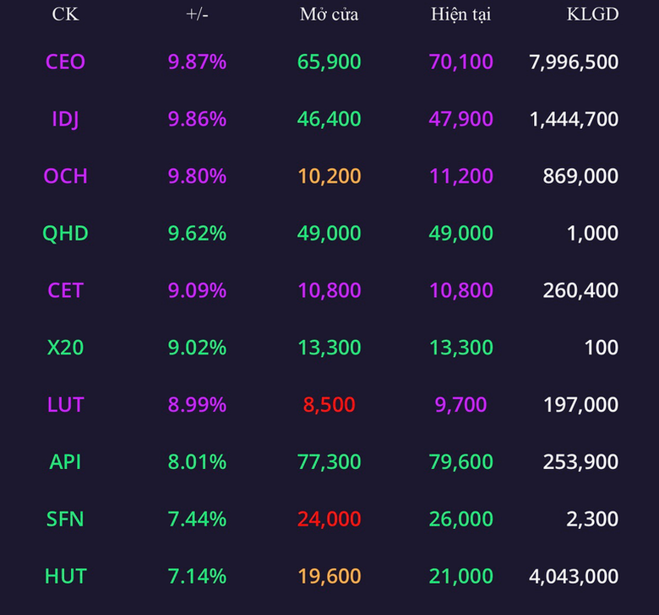659x615 pixels.
Task: Open the HUT stock symbol
Action: tap(65, 576)
